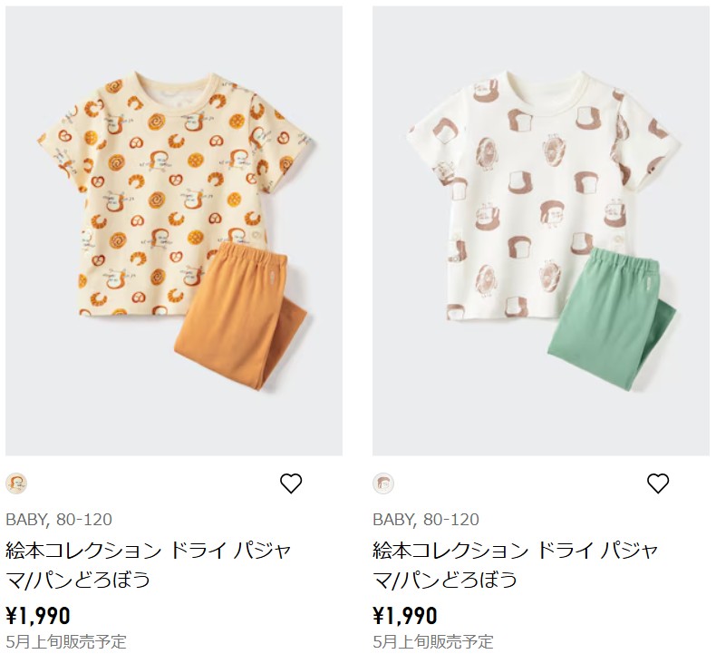Select the brown toast pattern color swatch
The image size is (716, 654).
pyautogui.click(x=383, y=483)
